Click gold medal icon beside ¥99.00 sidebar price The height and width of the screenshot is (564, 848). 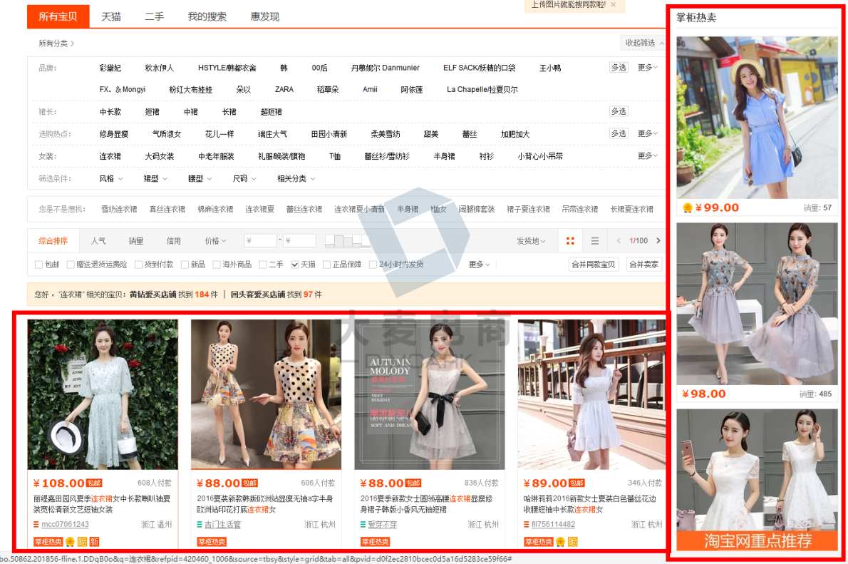pos(688,208)
